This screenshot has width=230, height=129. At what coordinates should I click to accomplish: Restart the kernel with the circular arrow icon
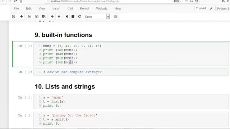(79, 16)
